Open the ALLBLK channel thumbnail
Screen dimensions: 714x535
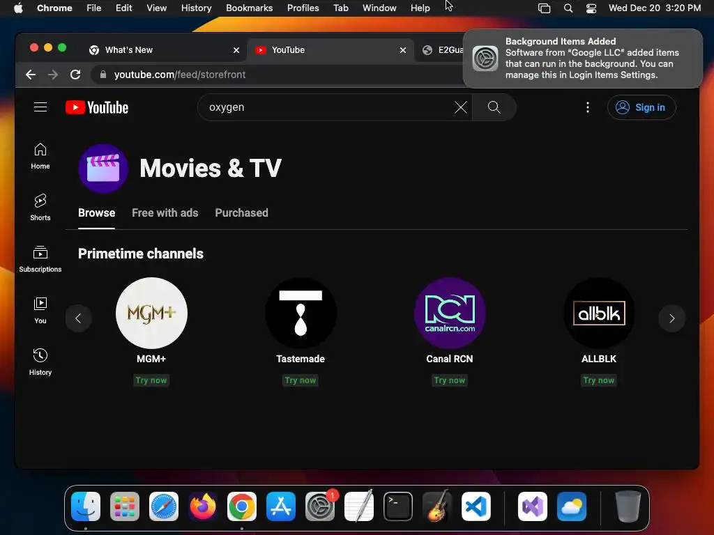click(599, 313)
